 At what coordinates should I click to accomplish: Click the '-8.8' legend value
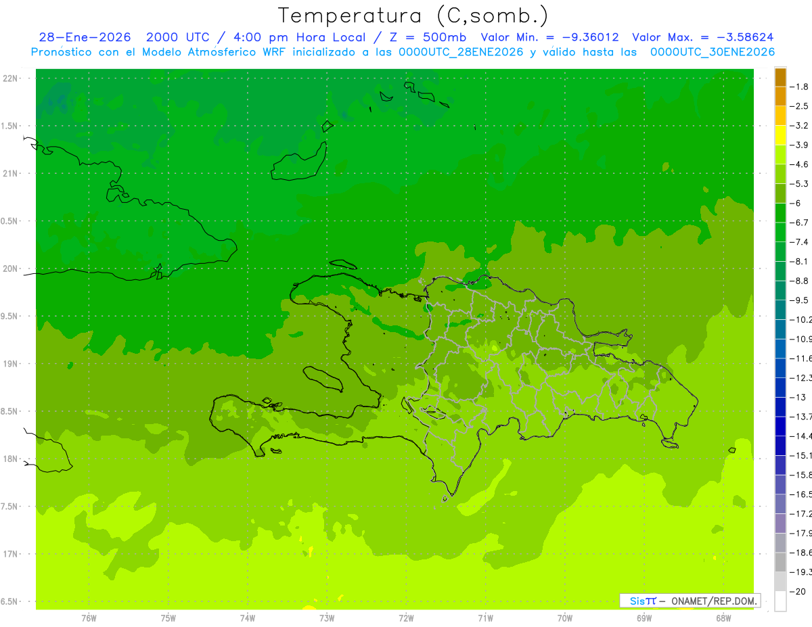tap(800, 281)
